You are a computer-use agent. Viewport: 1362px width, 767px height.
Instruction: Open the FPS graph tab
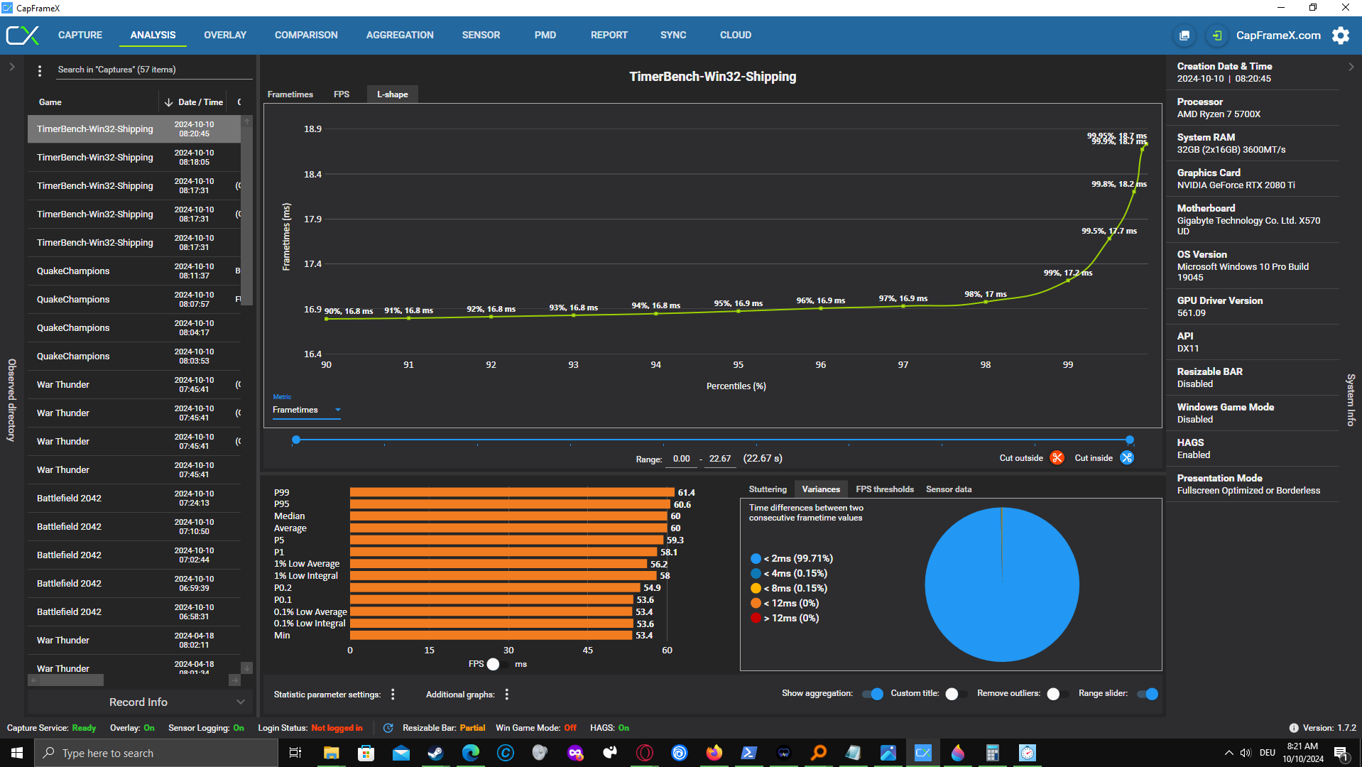point(342,94)
